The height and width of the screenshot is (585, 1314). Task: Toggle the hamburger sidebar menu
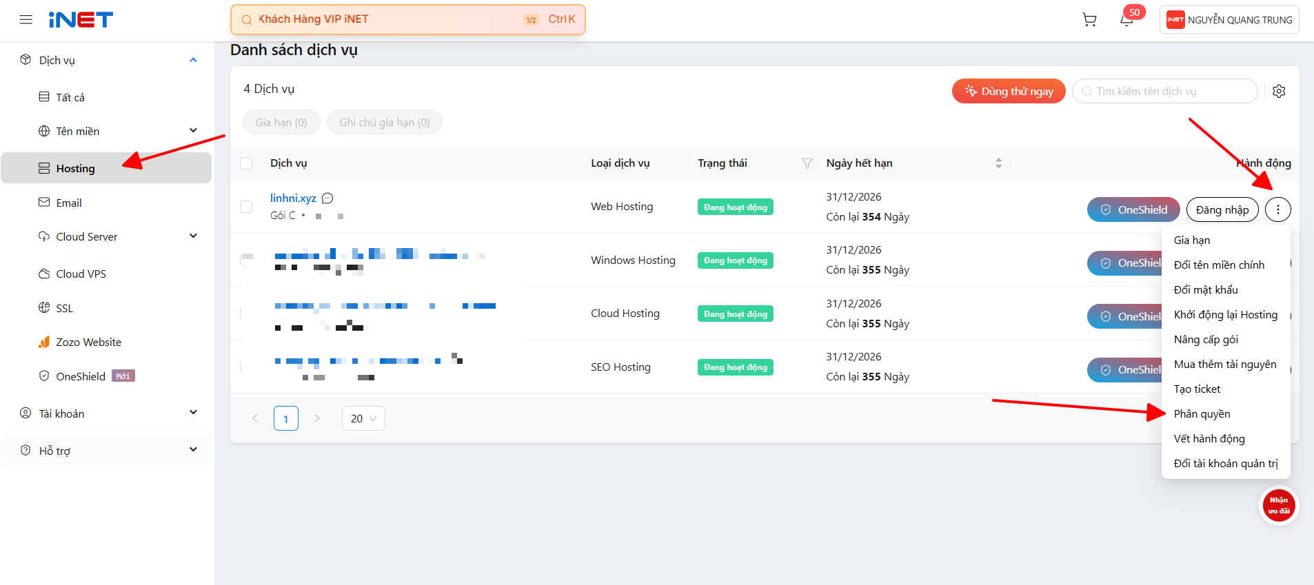coord(26,20)
